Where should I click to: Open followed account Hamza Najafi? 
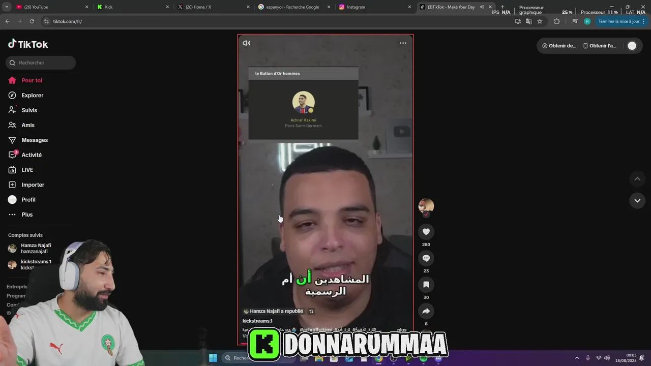(29, 248)
